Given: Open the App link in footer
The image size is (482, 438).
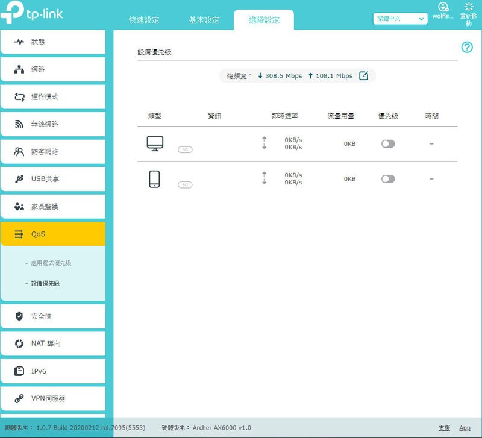Looking at the screenshot, I should tap(465, 428).
